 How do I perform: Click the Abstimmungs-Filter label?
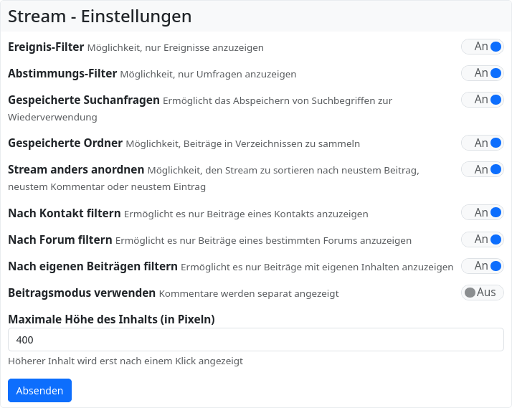click(62, 73)
